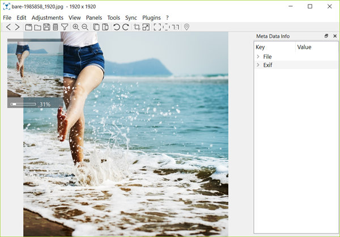Click the 31% zoom value

(x=45, y=104)
